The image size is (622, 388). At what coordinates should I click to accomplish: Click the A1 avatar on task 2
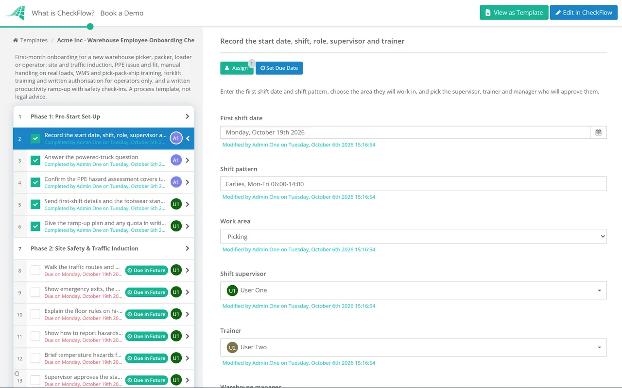point(176,138)
